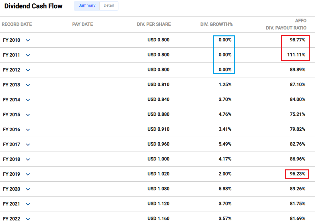Expand the FY 2011 row chevron
This screenshot has height=224, width=316.
click(x=28, y=55)
